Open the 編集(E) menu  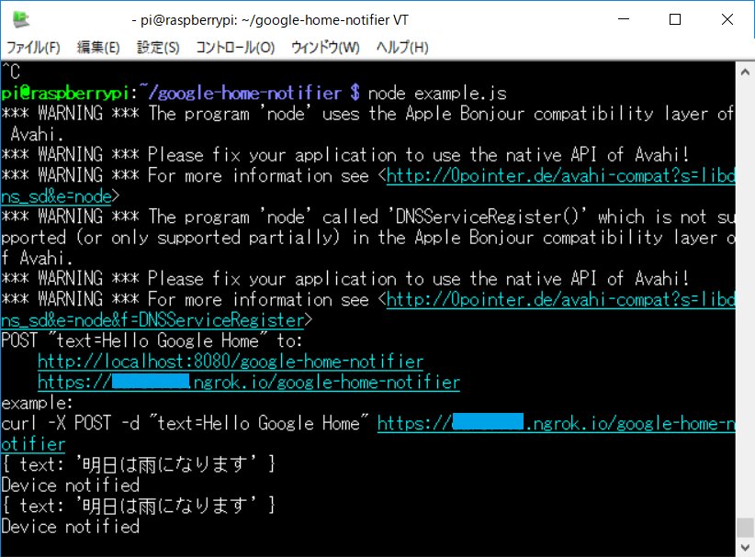[x=98, y=47]
